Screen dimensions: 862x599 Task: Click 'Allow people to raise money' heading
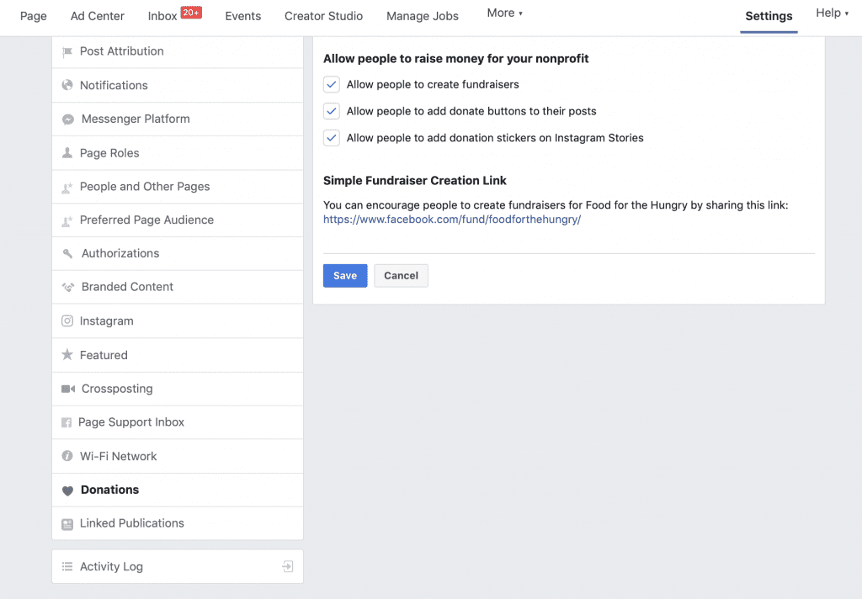[455, 59]
